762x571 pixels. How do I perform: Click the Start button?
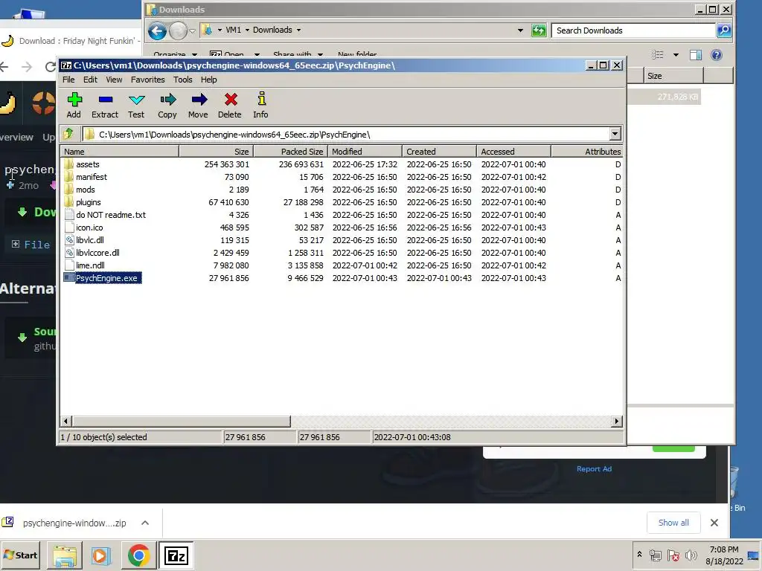point(20,555)
